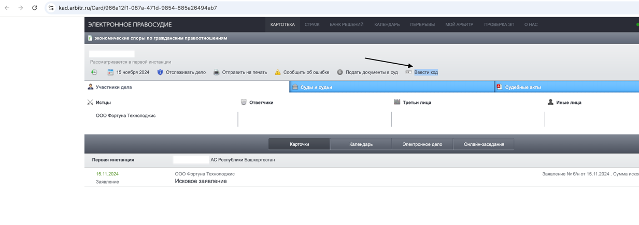Click the Третьи лица group icon
Image resolution: width=639 pixels, height=225 pixels.
(x=397, y=102)
